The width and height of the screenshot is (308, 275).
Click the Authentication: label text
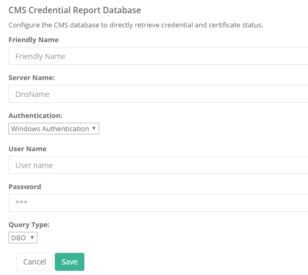click(x=35, y=115)
